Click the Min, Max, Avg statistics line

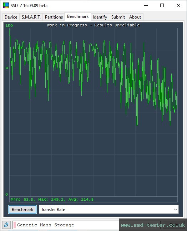click(x=52, y=200)
